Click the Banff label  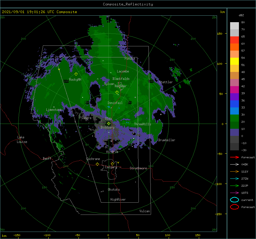47,158
